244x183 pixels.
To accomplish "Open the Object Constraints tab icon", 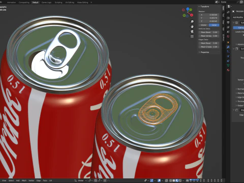I will point(228,60).
